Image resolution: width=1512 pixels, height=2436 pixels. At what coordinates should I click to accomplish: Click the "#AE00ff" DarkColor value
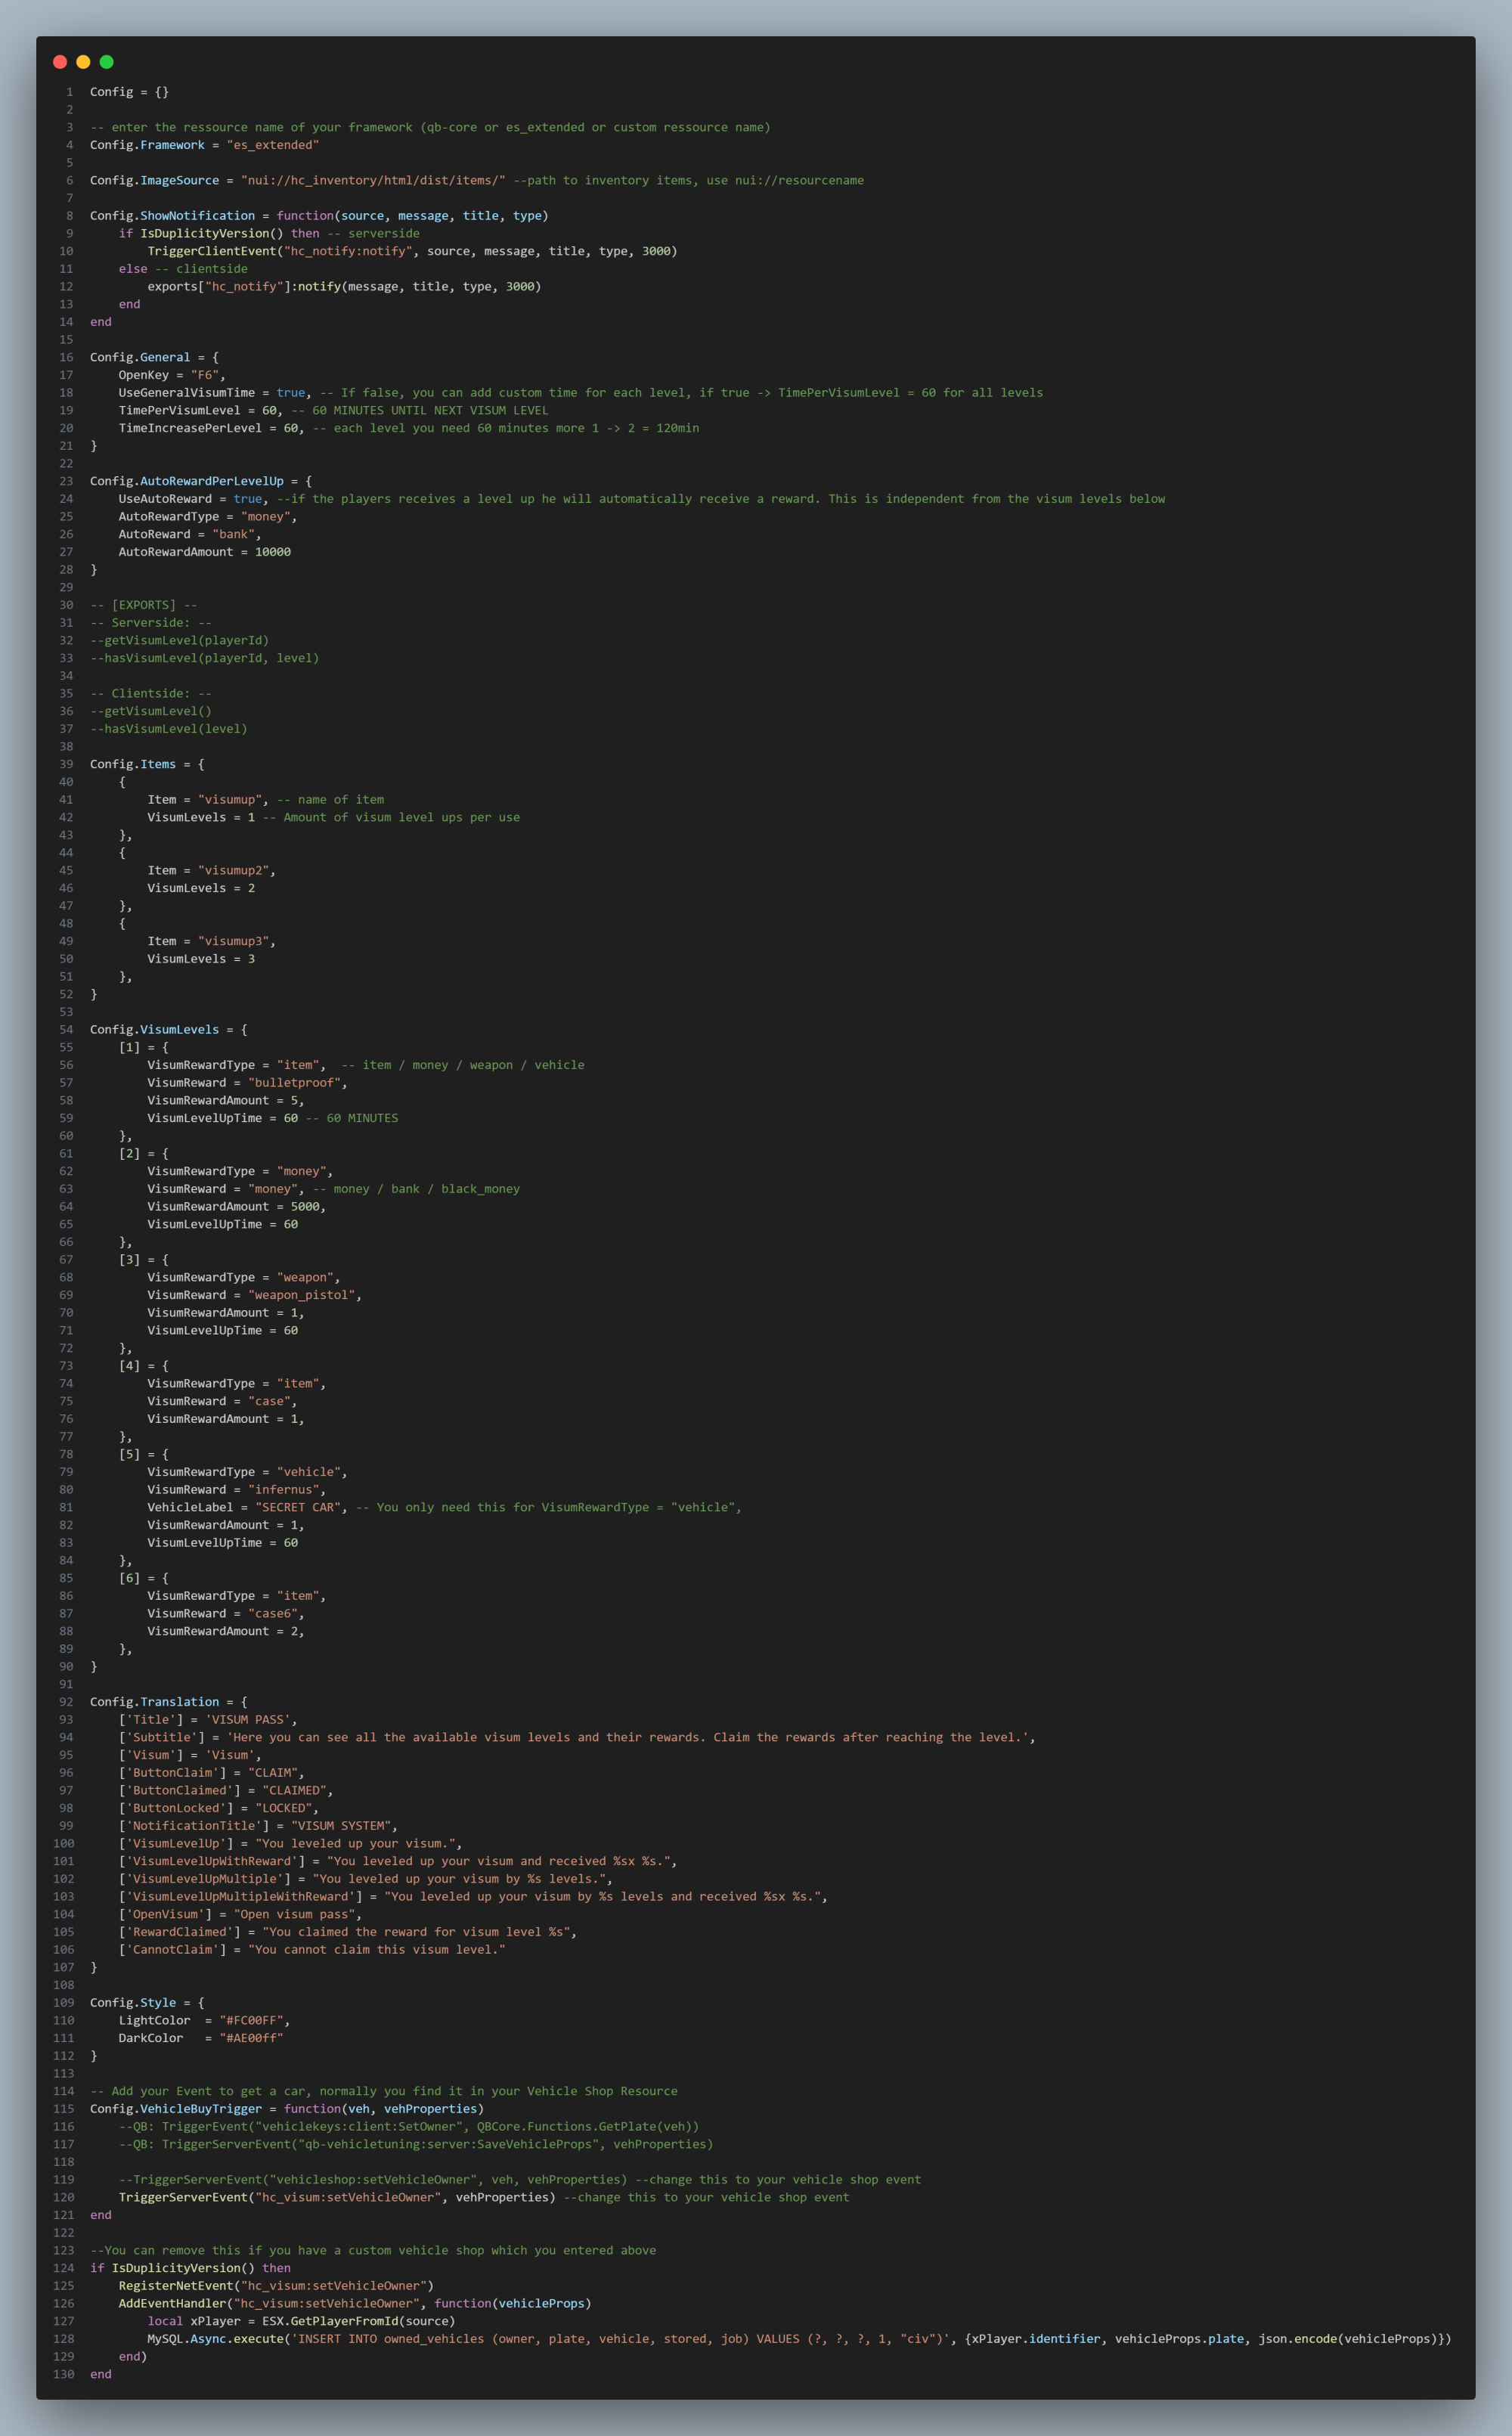tap(251, 2038)
